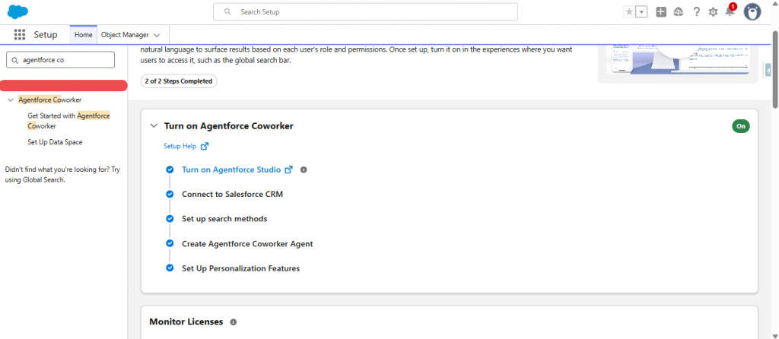The image size is (779, 339).
Task: Click the checkmark beside Connect to Salesforce CRM
Action: coord(170,194)
